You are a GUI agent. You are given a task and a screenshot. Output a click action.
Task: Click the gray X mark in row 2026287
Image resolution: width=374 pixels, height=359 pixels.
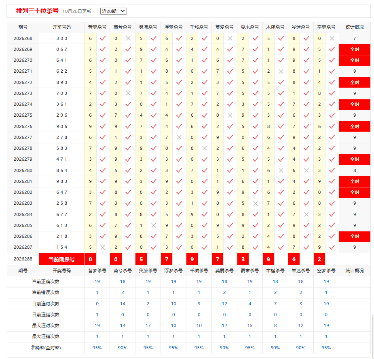(103, 248)
